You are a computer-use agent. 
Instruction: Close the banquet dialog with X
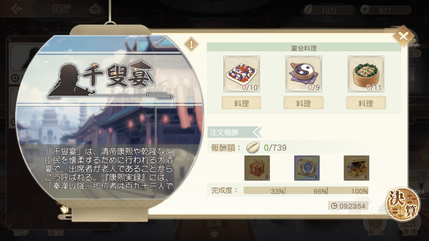click(403, 36)
